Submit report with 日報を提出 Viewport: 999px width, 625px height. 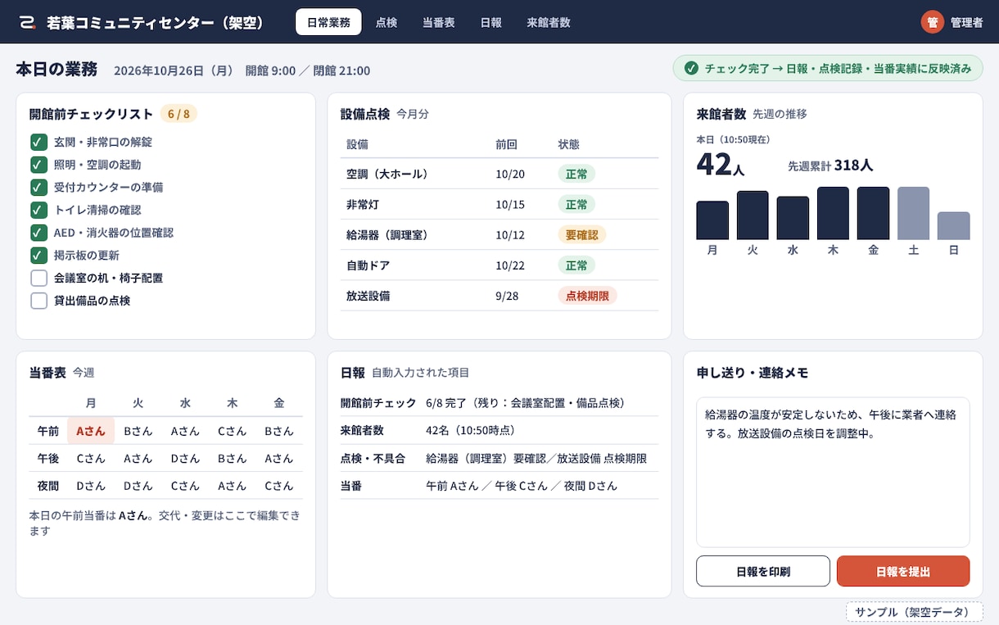[x=903, y=571]
